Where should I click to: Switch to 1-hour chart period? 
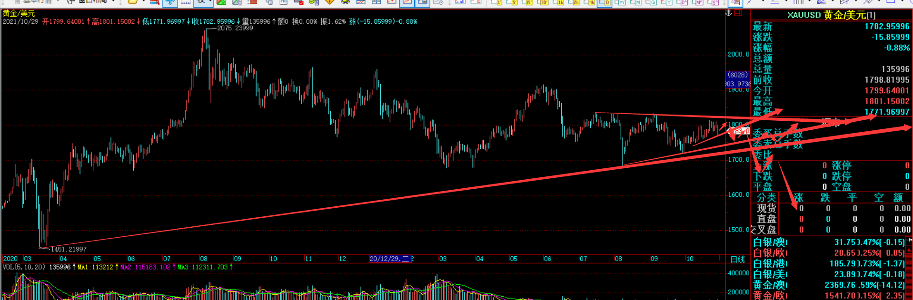tap(559, 2)
